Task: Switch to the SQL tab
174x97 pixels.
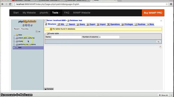Action: coord(61,24)
